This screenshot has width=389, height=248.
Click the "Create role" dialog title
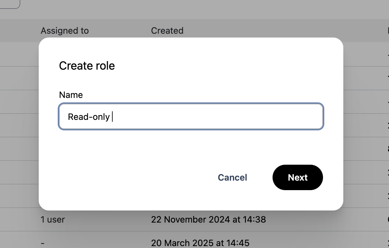coord(87,65)
